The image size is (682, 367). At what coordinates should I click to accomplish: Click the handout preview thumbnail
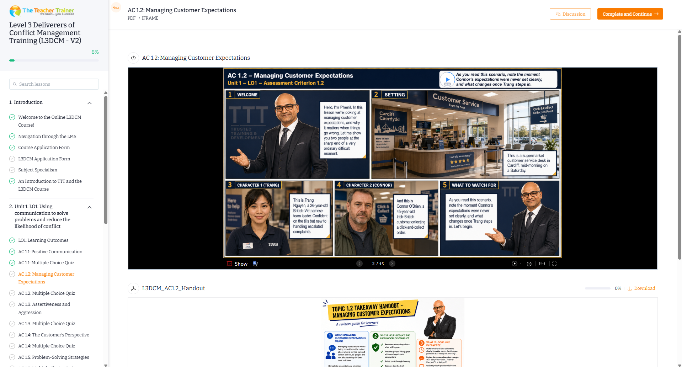click(393, 332)
